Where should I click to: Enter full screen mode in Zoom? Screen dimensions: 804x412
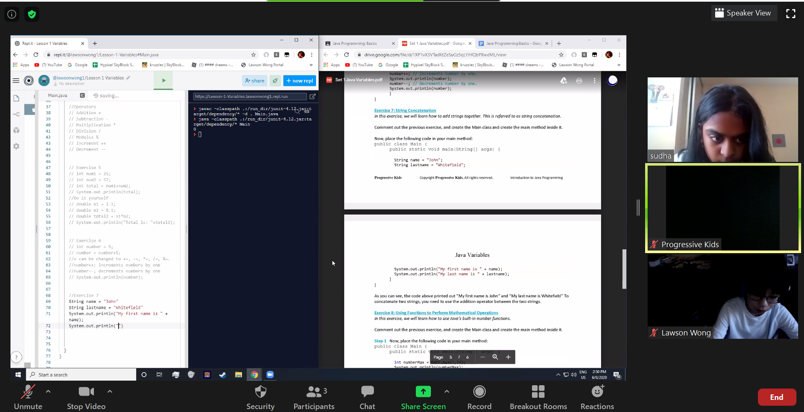(x=791, y=14)
